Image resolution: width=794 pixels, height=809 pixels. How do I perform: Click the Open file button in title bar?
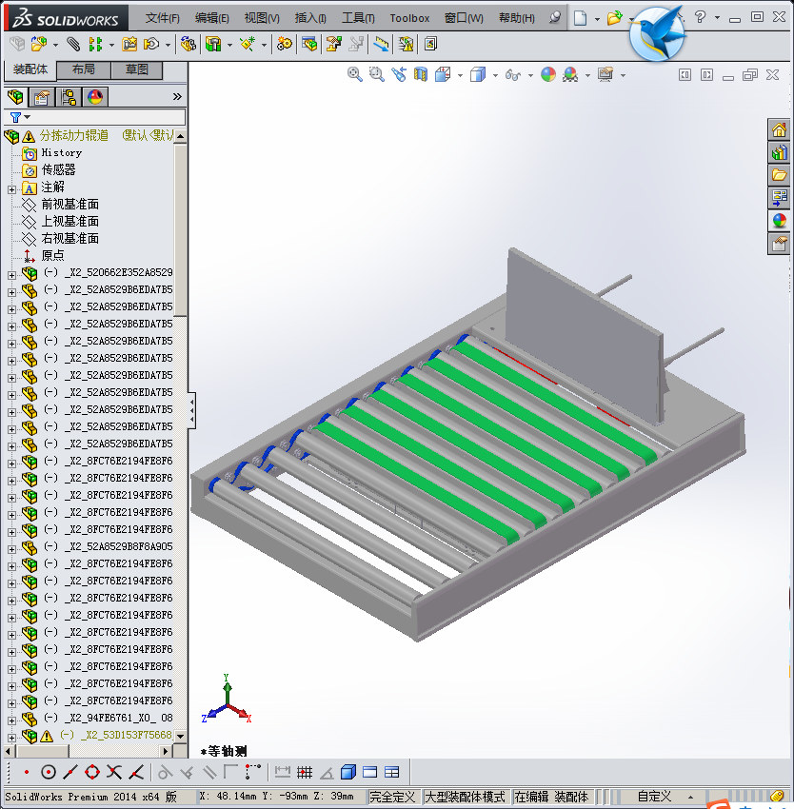(x=614, y=18)
